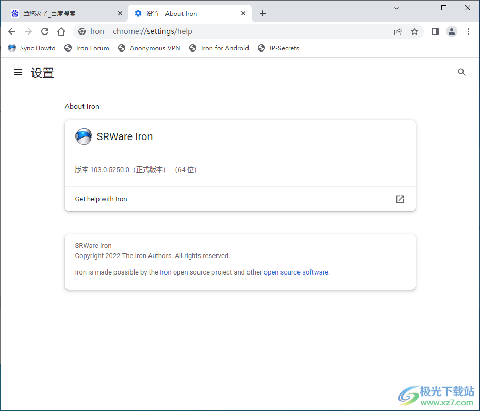Switch to the 当您老了_百度搜索 tab
480x411 pixels.
pyautogui.click(x=62, y=13)
